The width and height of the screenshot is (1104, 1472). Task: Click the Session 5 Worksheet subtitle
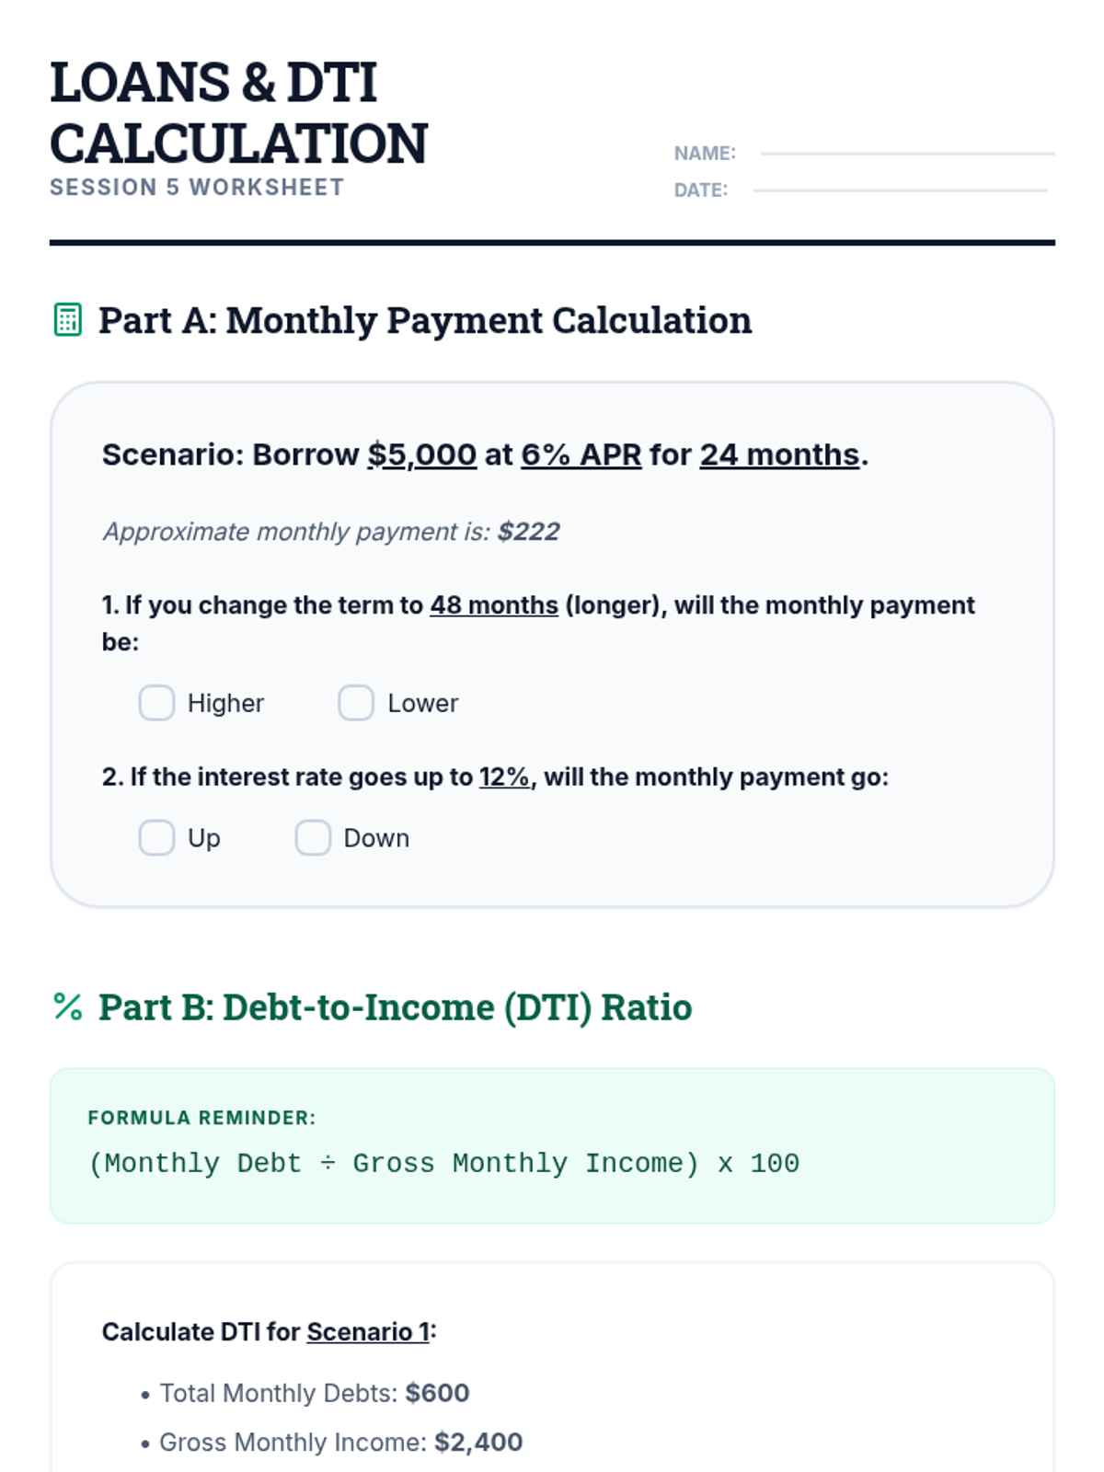pyautogui.click(x=197, y=188)
